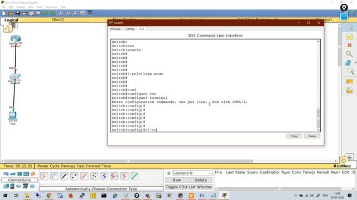357x200 pixels.
Task: Pick the blue serial DCE cable
Action: pos(104,176)
